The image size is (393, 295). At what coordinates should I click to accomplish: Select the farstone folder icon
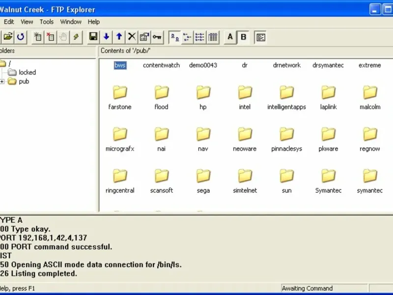click(120, 92)
